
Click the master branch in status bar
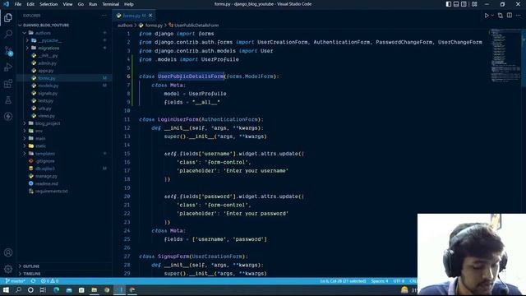(x=16, y=281)
